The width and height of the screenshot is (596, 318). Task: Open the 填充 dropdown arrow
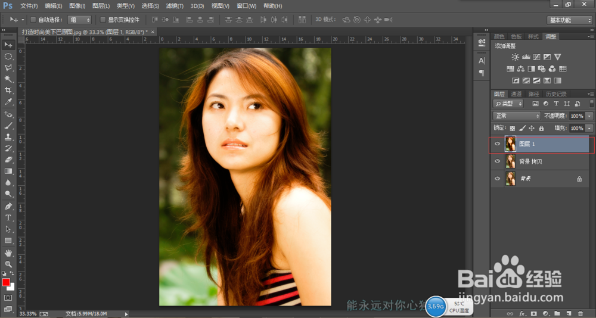(589, 129)
